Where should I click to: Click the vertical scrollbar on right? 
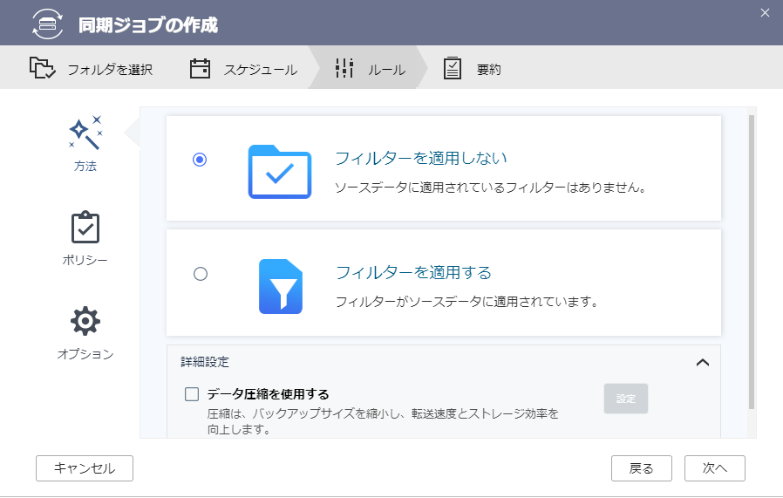point(751,262)
